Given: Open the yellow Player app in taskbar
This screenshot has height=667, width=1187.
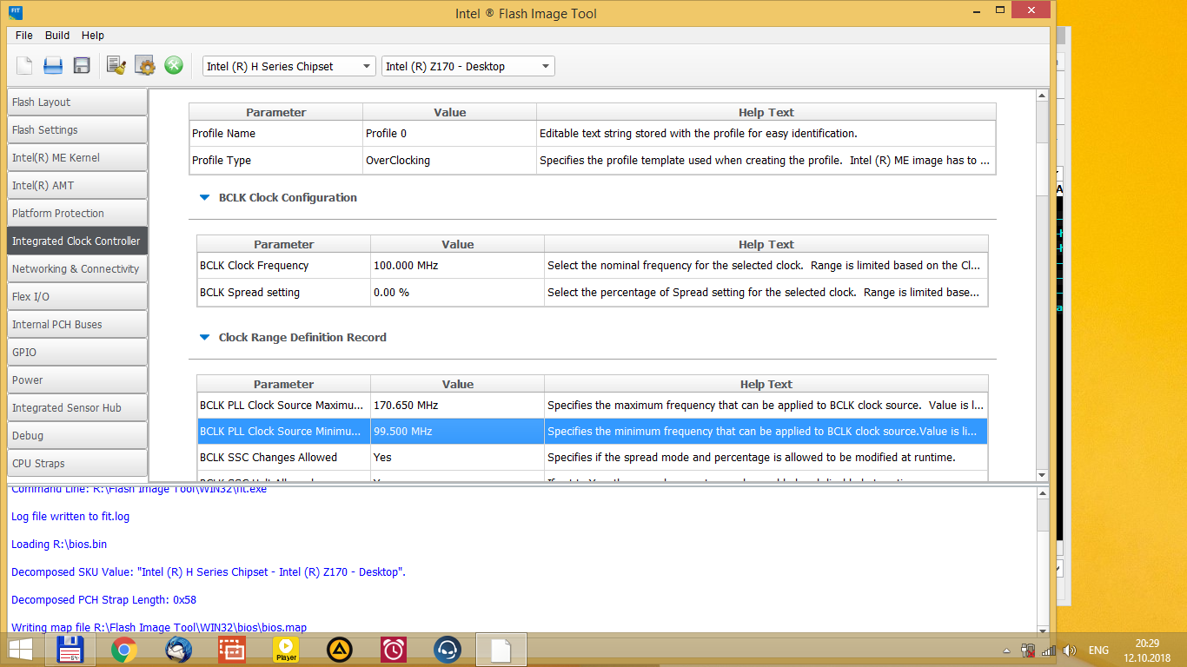Looking at the screenshot, I should pyautogui.click(x=286, y=650).
